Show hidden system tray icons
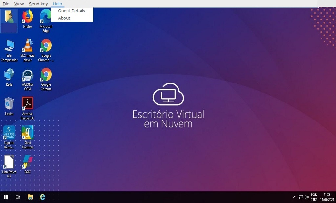336x203 pixels. coord(294,197)
